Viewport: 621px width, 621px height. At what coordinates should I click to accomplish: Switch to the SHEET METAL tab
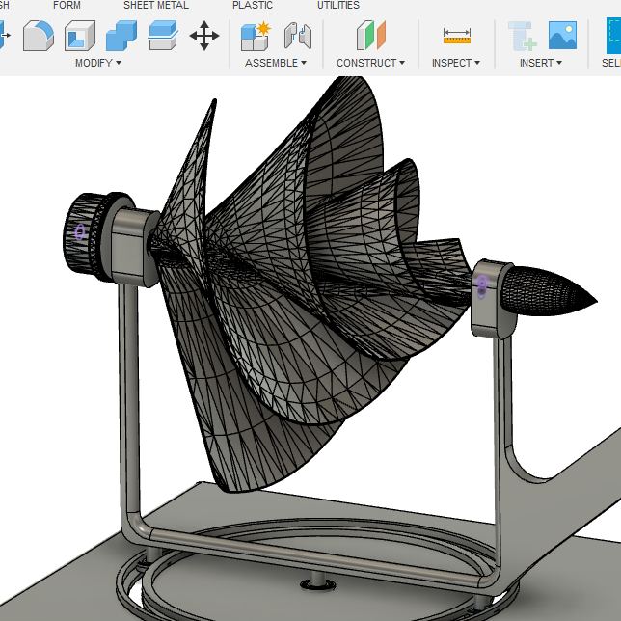[x=156, y=5]
